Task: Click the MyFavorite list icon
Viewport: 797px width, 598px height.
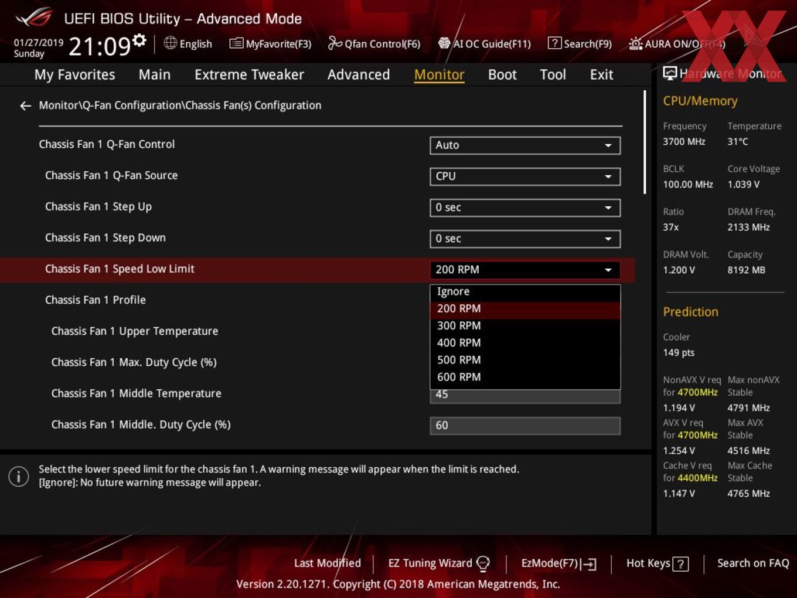Action: pos(236,43)
